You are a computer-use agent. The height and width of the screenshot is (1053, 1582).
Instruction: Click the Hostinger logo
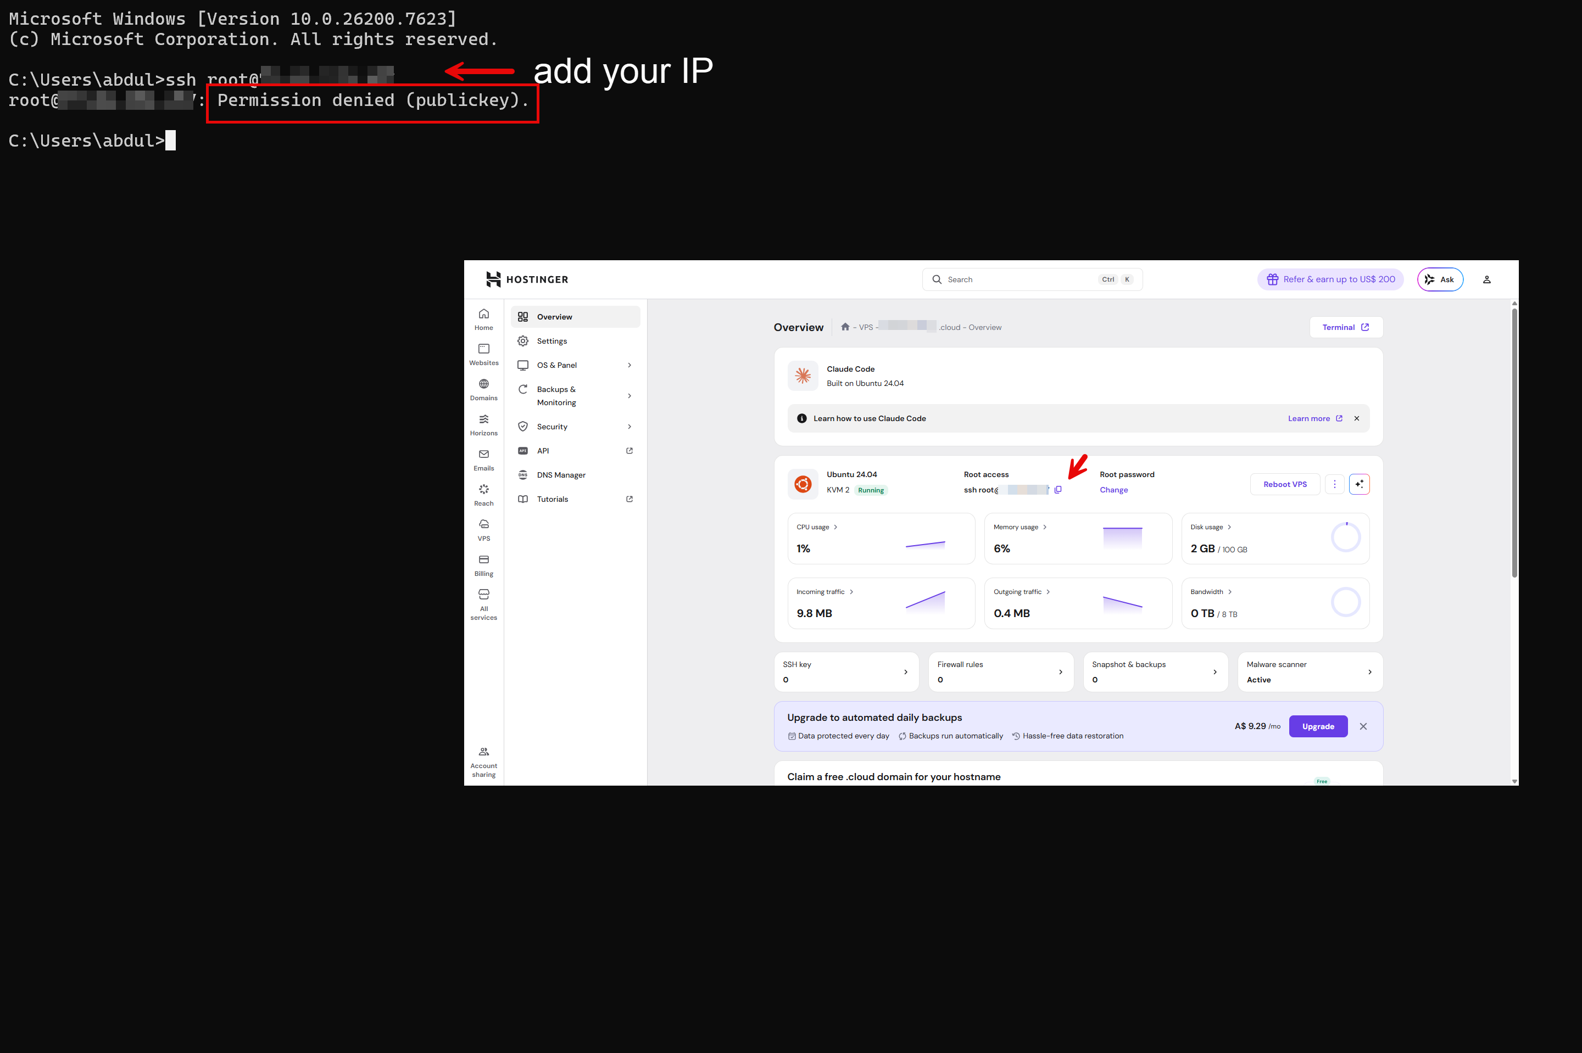(527, 279)
